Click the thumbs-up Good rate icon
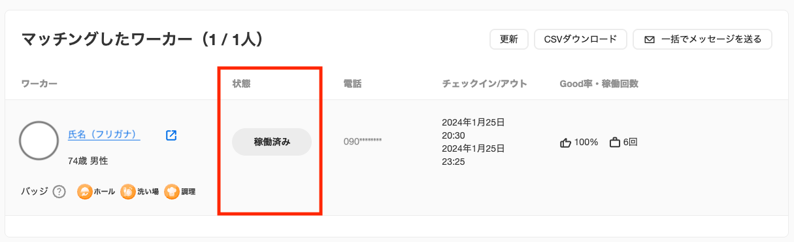This screenshot has height=242, width=794. point(566,142)
